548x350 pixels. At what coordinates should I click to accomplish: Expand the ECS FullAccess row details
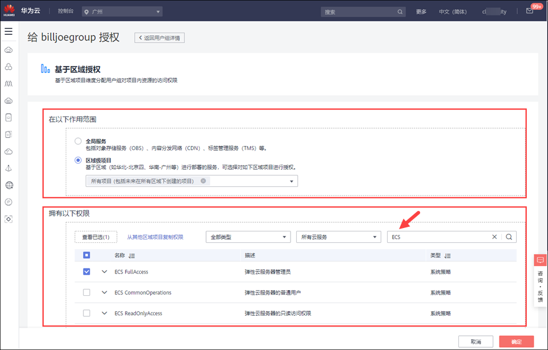[x=104, y=272]
